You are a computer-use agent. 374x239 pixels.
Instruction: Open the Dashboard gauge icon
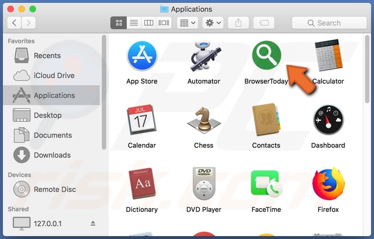coord(329,120)
